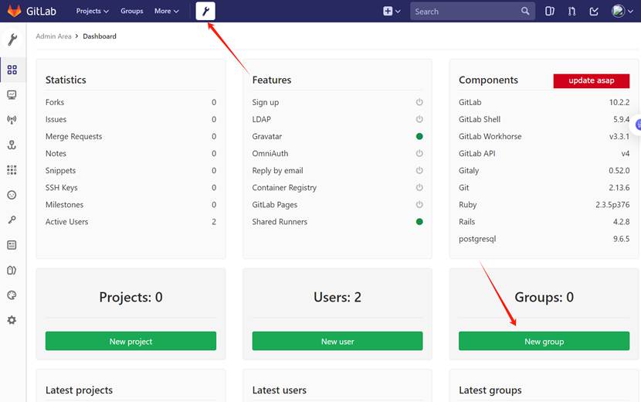Open the sidebar Monitoring screen icon

12,95
